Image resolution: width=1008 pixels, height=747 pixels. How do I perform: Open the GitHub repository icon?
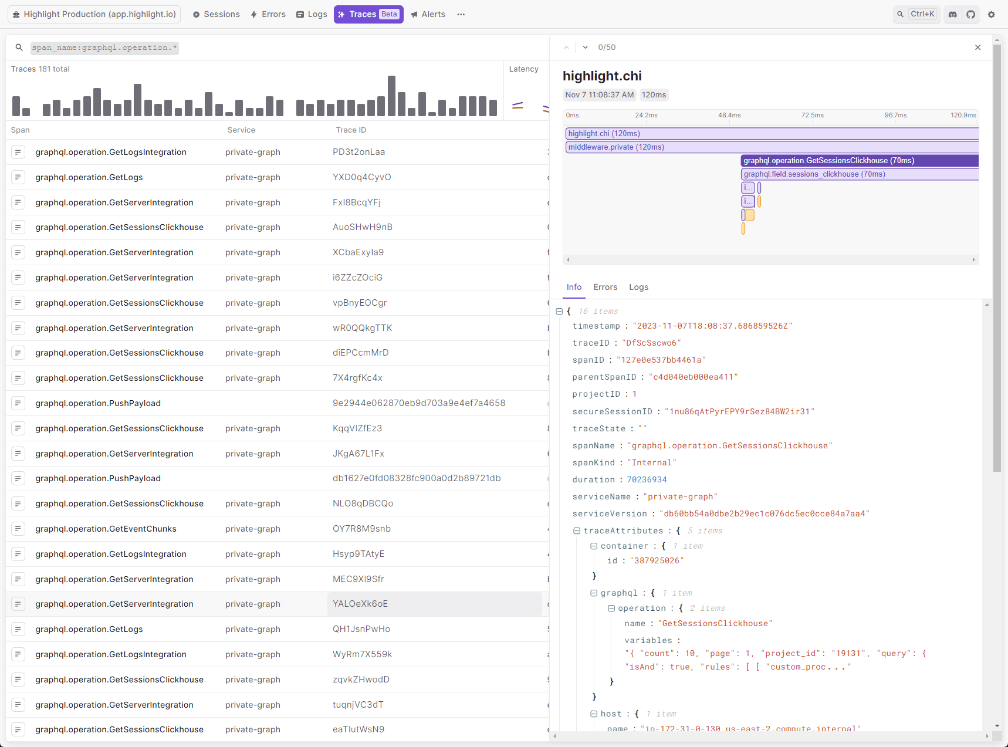[971, 14]
